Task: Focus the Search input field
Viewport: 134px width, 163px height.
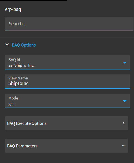Action: pos(69,24)
